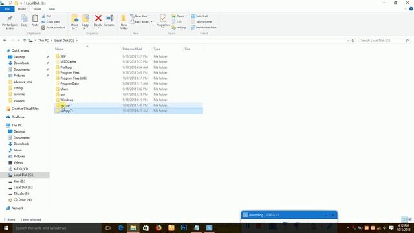Click the Rename icon

coord(109,18)
